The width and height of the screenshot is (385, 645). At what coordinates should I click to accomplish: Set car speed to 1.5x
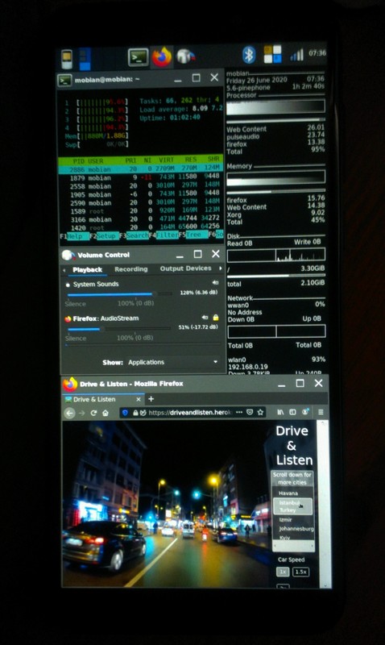pyautogui.click(x=300, y=572)
